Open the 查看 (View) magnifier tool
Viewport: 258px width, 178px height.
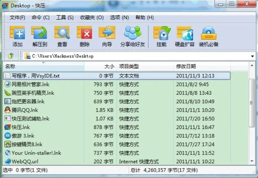pyautogui.click(x=62, y=33)
